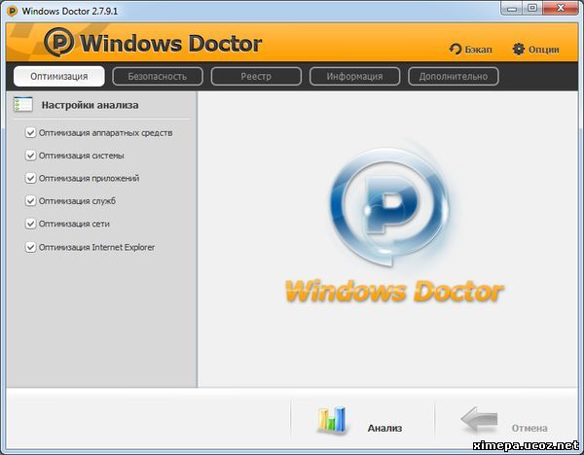Toggle Оптимизация служб checkbox
Viewport: 584px width, 455px height.
[31, 201]
